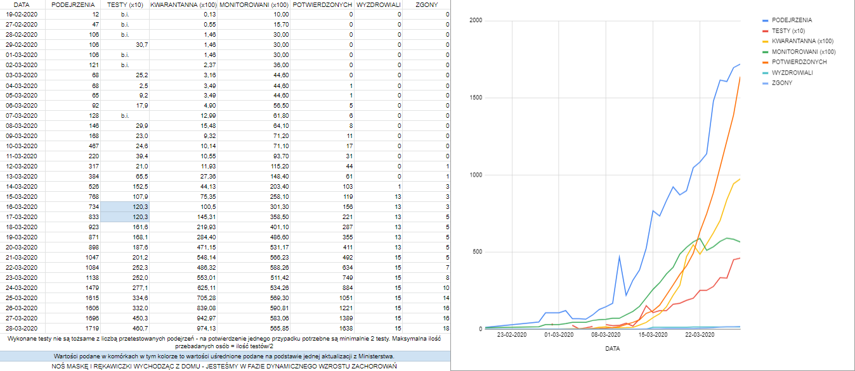Select the date cell 28-03-2020
This screenshot has height=371, width=855.
[22, 329]
